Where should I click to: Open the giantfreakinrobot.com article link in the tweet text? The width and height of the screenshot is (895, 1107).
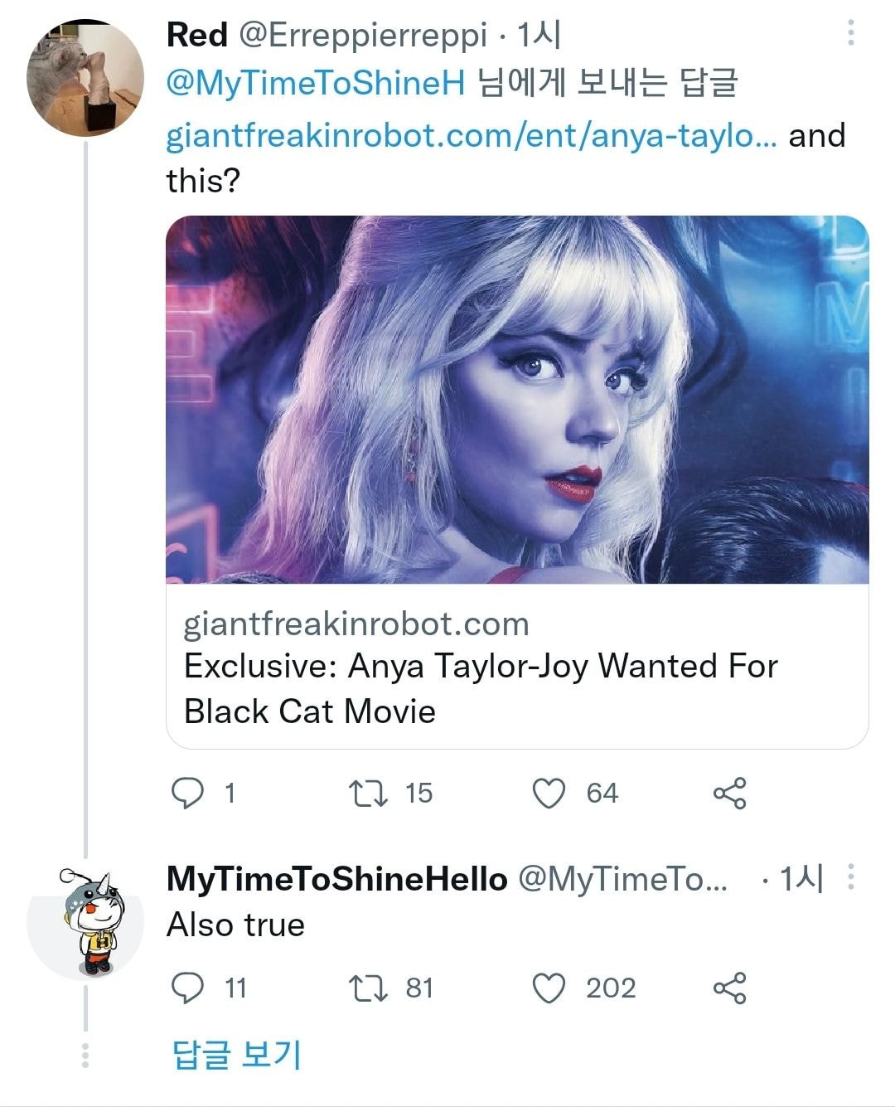[x=471, y=136]
